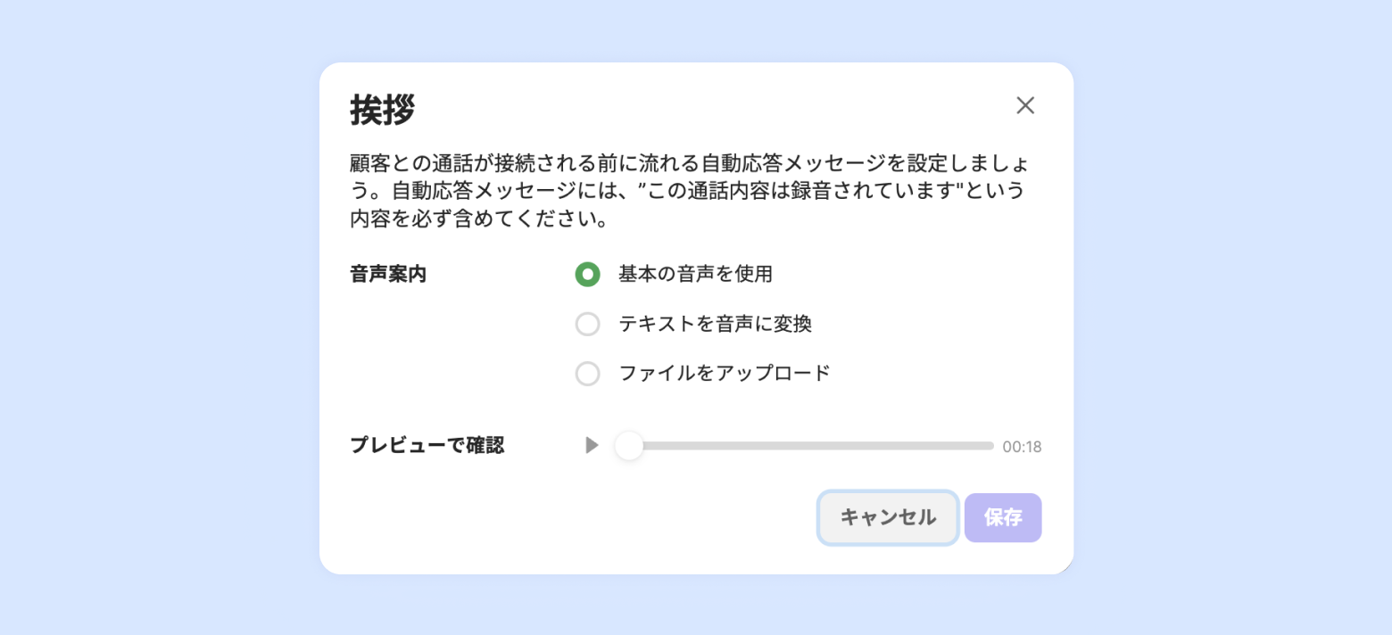This screenshot has height=635, width=1392.
Task: Click the プレビューで確認 section label
Action: (427, 446)
